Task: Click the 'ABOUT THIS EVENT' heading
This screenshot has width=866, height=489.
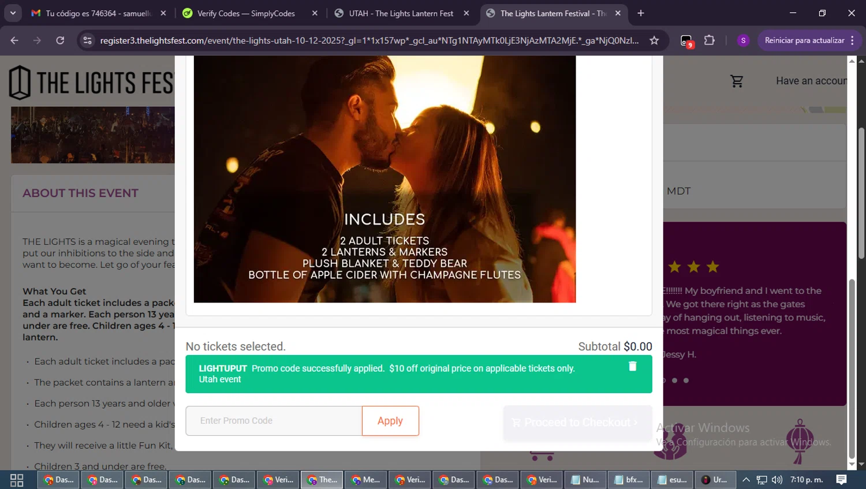Action: [x=80, y=193]
